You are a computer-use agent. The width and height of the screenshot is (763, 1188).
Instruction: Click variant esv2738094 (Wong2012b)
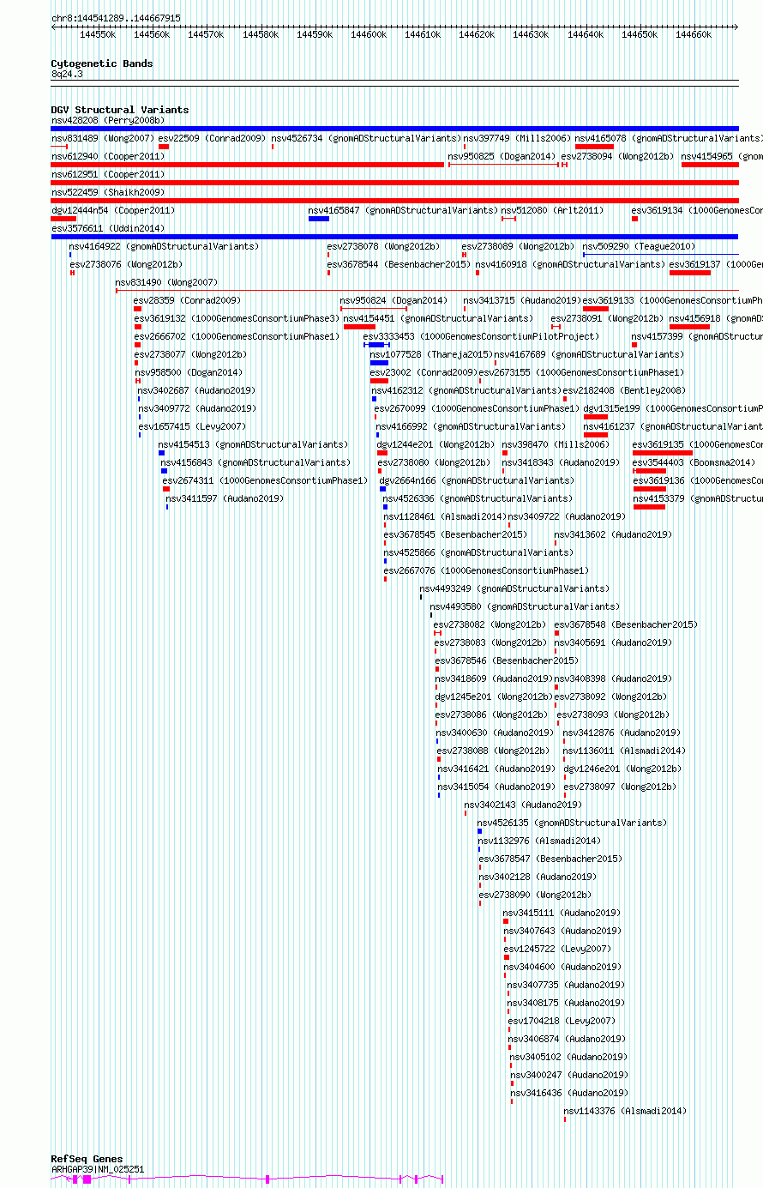[x=617, y=156]
